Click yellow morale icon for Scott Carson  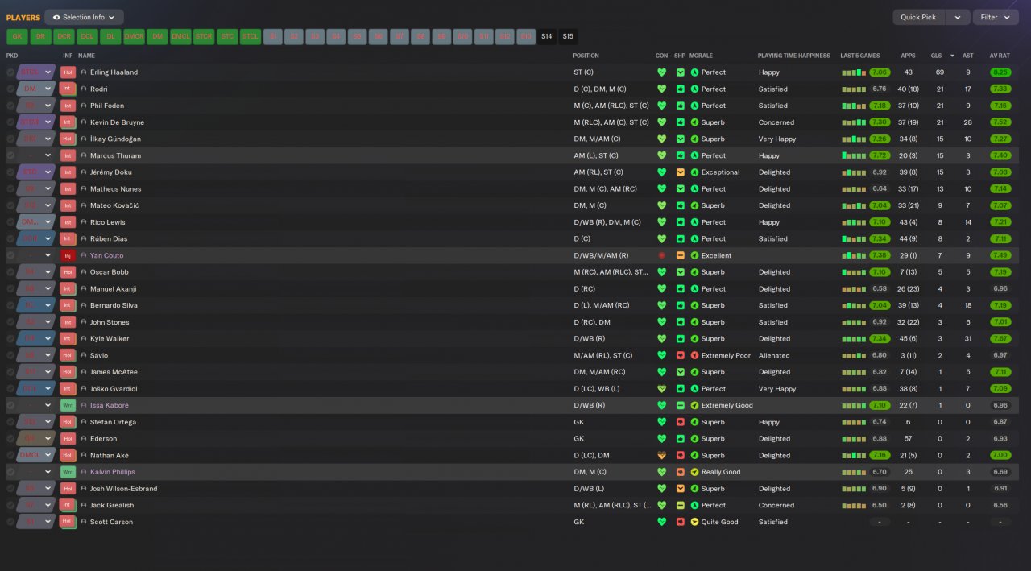pos(694,522)
